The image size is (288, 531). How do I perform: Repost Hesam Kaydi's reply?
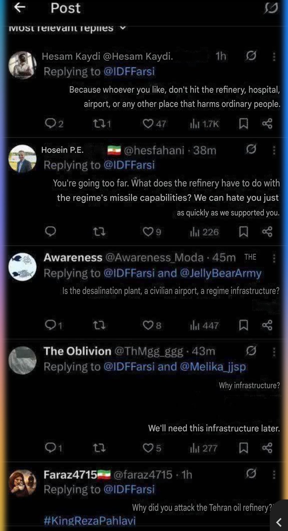pos(102,124)
